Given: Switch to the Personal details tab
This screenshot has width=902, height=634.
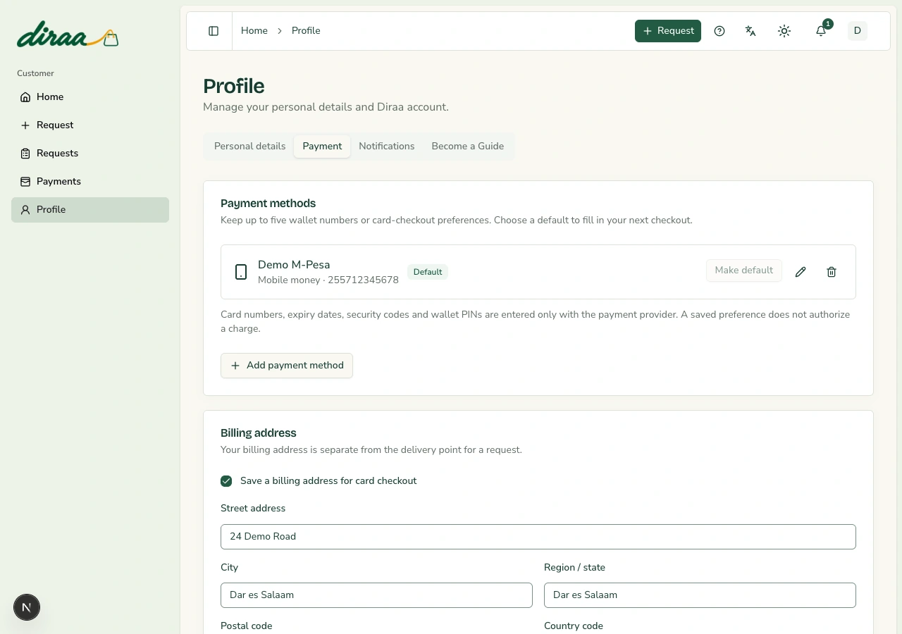Looking at the screenshot, I should [x=250, y=147].
